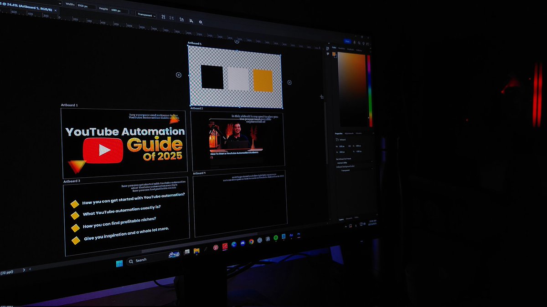The image size is (547, 307).
Task: Click inside the orange color picker field
Action: 352,90
